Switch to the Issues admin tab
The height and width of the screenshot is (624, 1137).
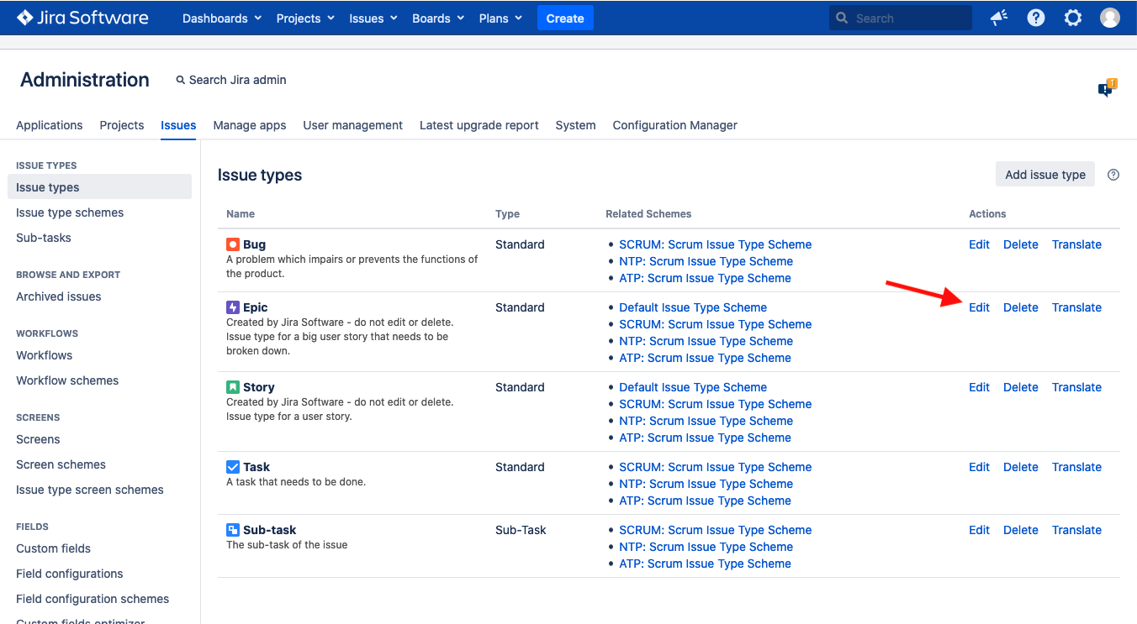tap(178, 125)
